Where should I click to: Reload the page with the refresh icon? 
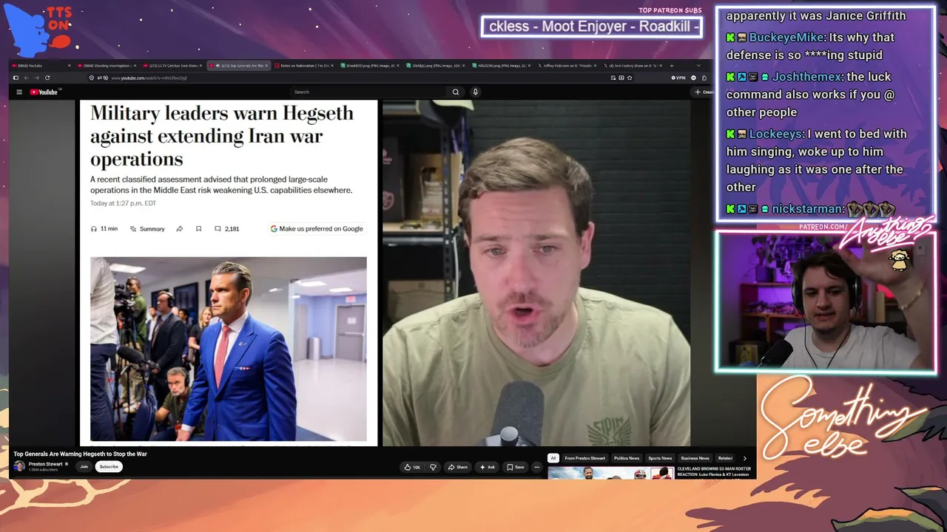point(47,78)
